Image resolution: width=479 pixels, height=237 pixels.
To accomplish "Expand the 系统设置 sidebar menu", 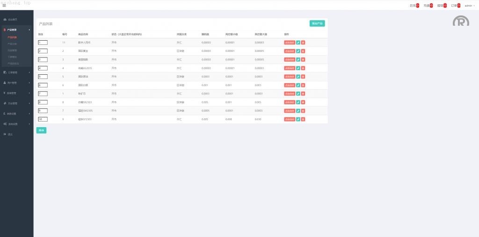I will pyautogui.click(x=16, y=124).
